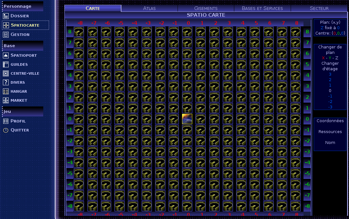
Task: Select the planet tile at map center
Action: pyautogui.click(x=187, y=119)
